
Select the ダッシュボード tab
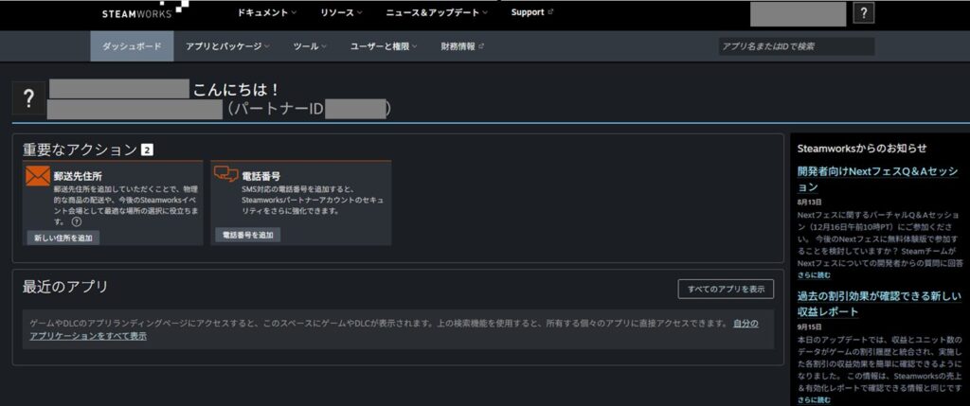tap(132, 46)
